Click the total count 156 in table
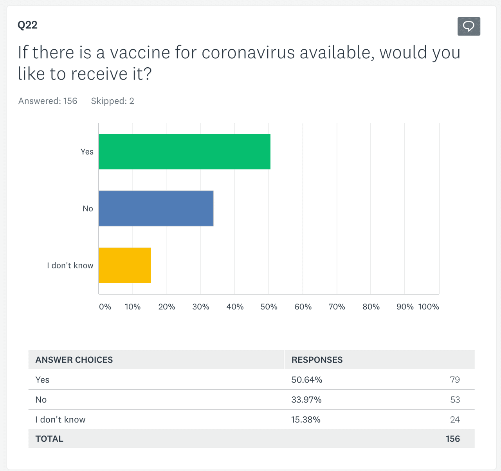The width and height of the screenshot is (501, 471). (x=452, y=439)
